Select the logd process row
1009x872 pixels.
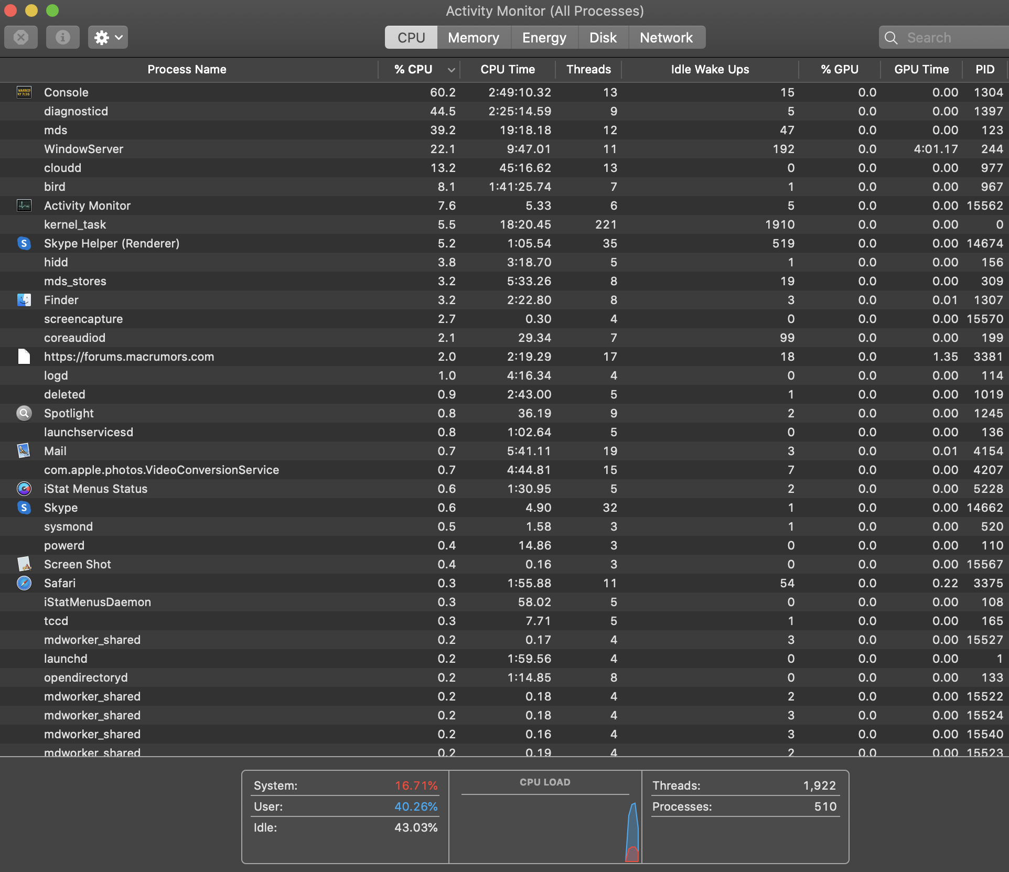point(504,375)
